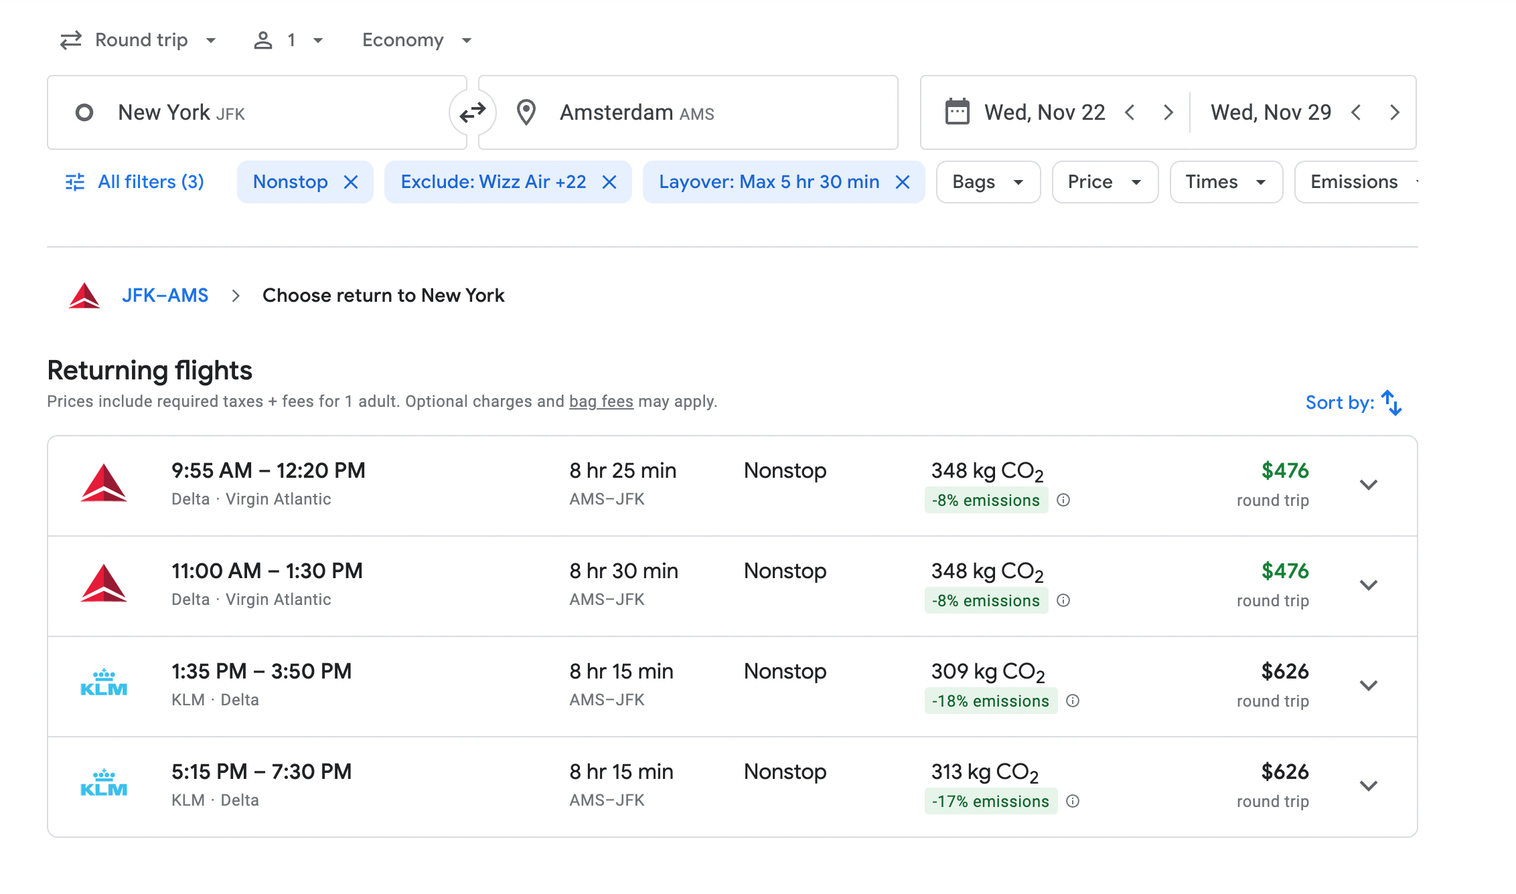Open the Bags filter menu

(x=988, y=182)
